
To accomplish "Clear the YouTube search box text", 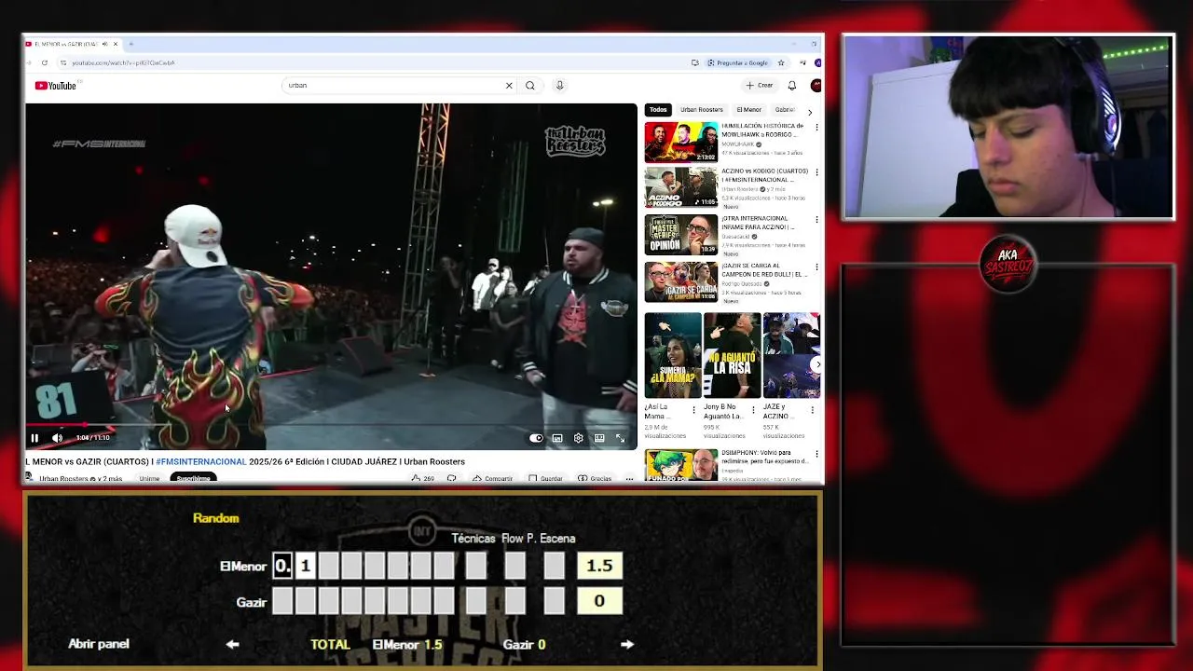I will click(509, 86).
